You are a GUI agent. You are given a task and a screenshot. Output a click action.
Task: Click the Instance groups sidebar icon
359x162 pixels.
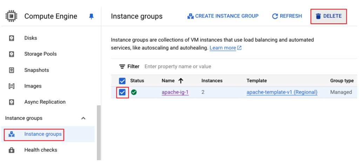(x=12, y=134)
